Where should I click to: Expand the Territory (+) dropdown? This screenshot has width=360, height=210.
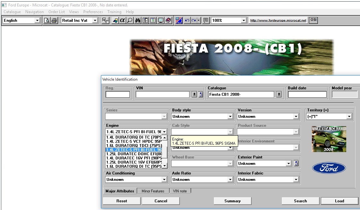click(349, 117)
